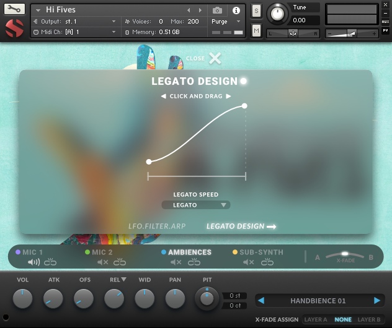Switch to the LFO.FILTER.ARP page
Viewport: 392px width, 328px height.
(x=157, y=227)
